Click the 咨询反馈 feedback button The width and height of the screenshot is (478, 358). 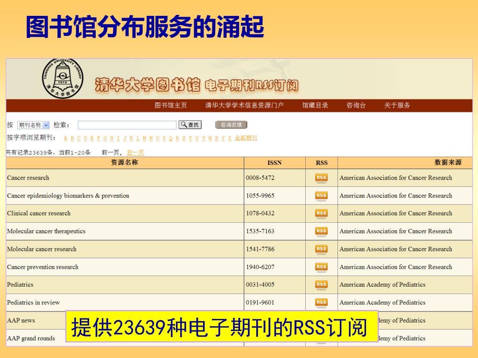coord(231,125)
